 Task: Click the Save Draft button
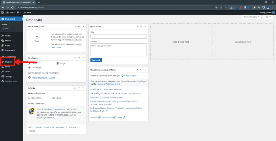[96, 60]
